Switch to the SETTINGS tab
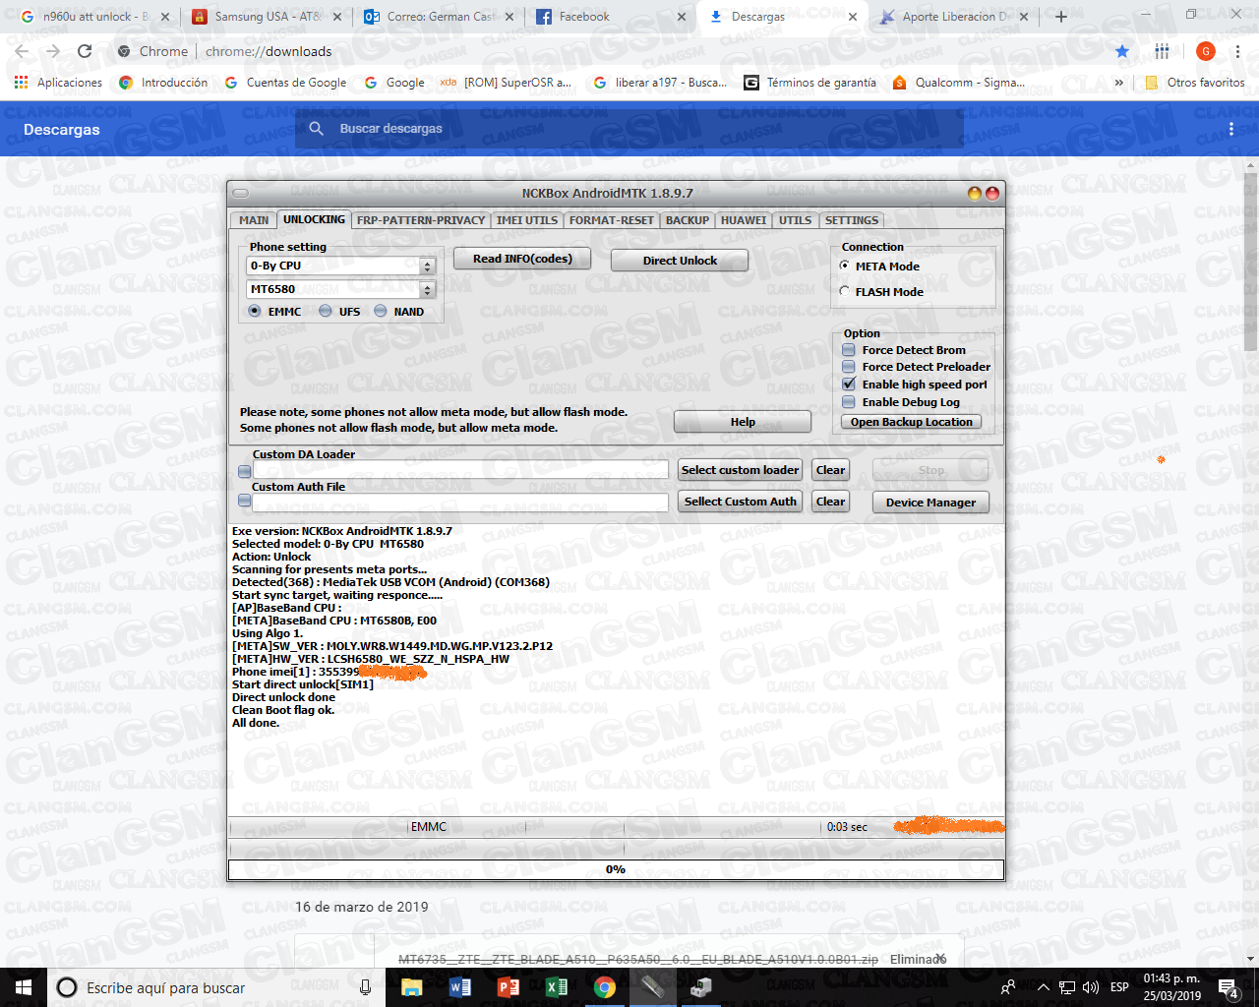Image resolution: width=1259 pixels, height=1007 pixels. 852,220
